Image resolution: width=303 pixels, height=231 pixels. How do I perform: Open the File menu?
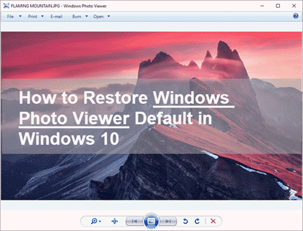(x=10, y=17)
